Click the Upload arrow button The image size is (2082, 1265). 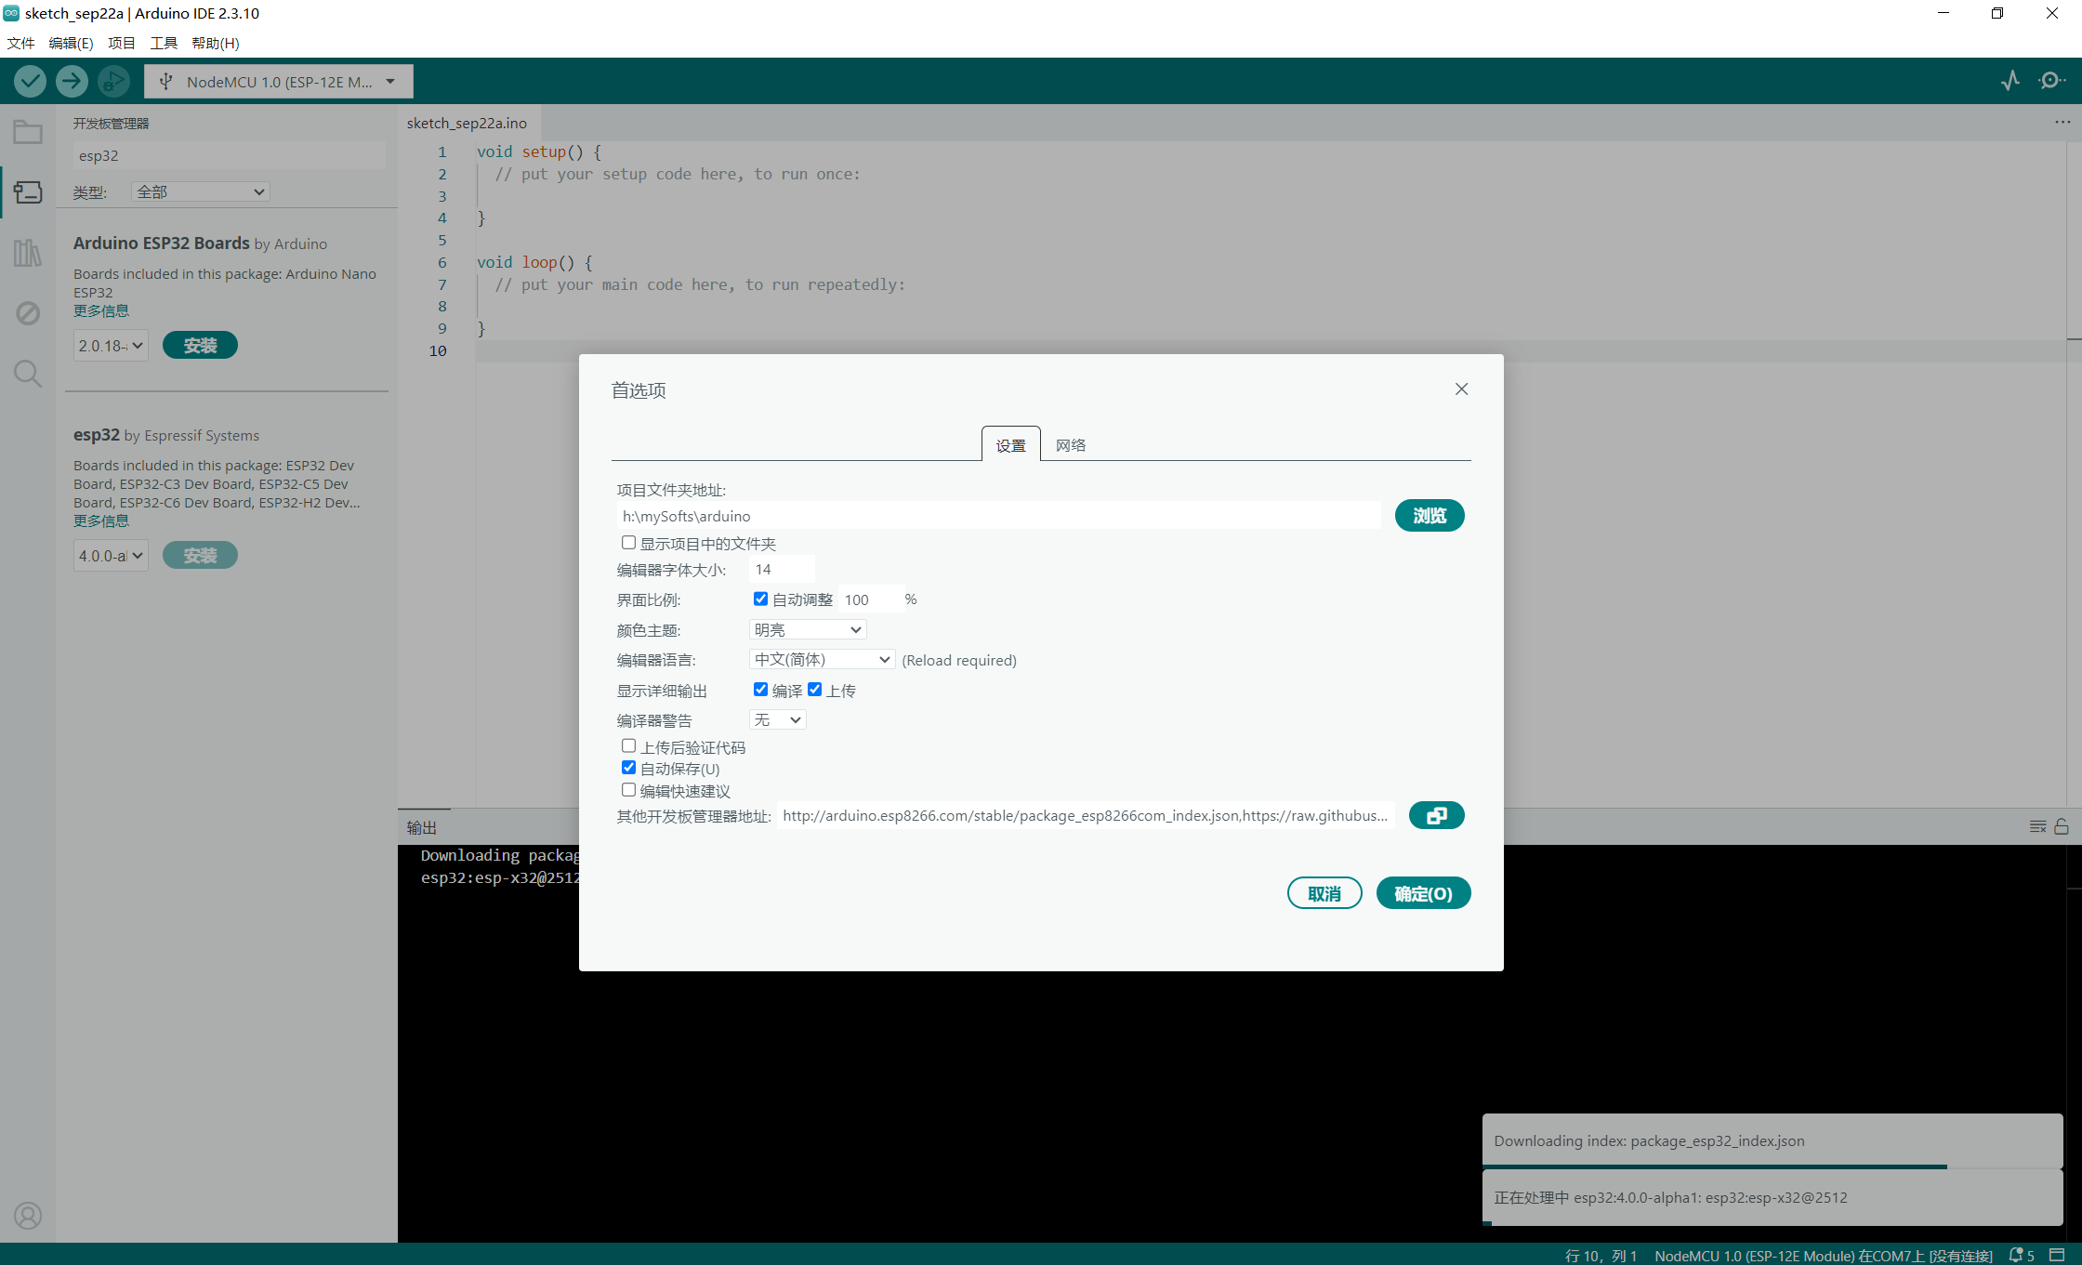72,82
